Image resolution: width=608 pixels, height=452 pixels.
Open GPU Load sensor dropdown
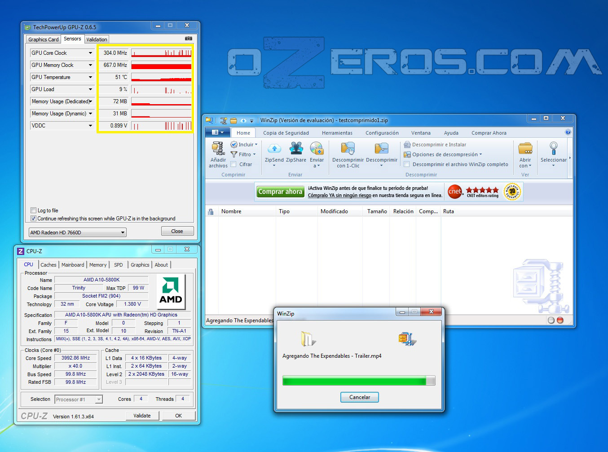click(90, 89)
